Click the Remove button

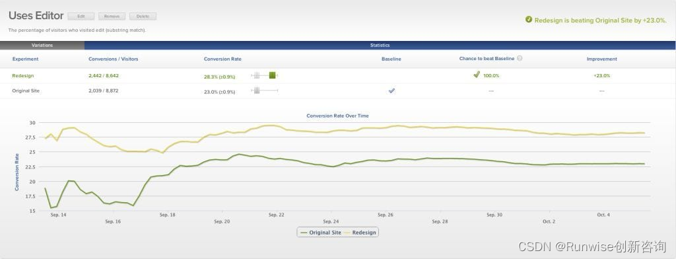(112, 17)
